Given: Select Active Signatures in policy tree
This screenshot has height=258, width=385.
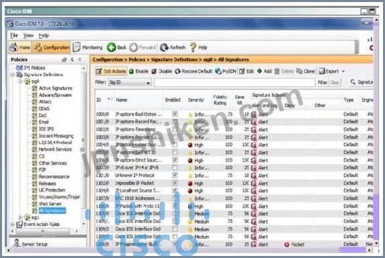Looking at the screenshot, I should tap(56, 88).
